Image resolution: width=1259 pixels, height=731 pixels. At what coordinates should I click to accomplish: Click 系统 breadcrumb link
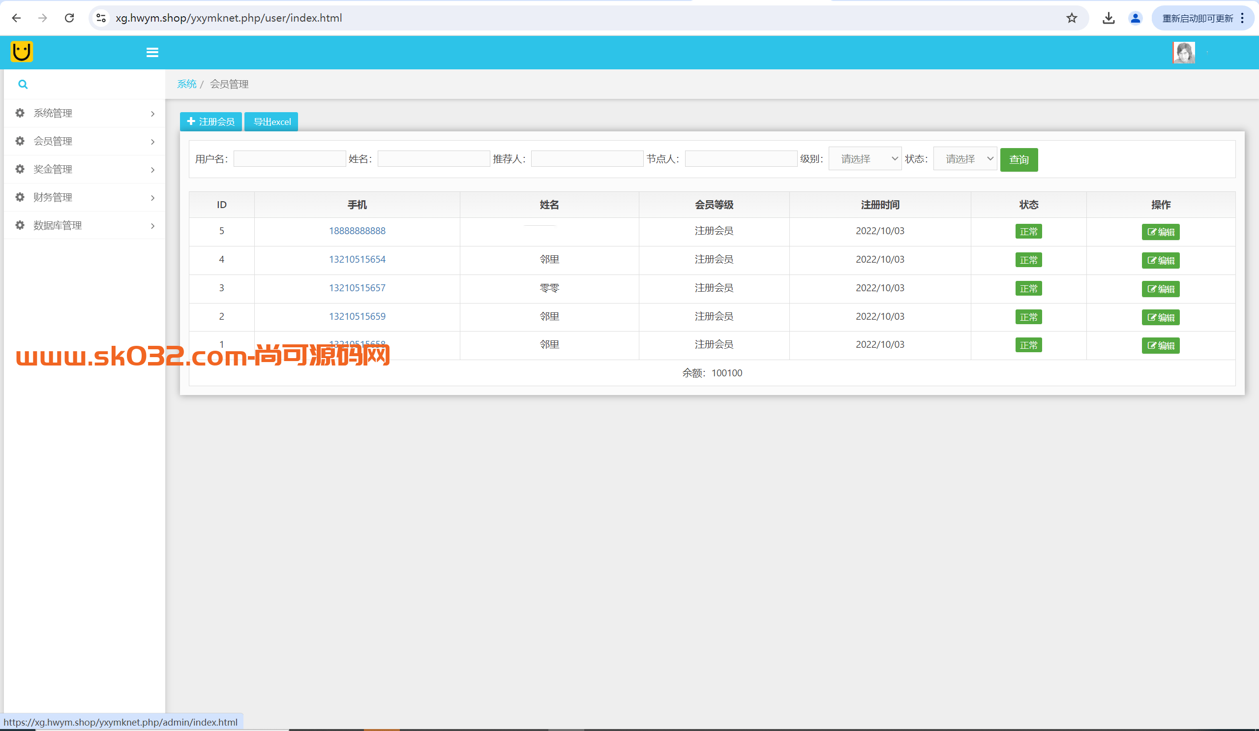coord(187,84)
